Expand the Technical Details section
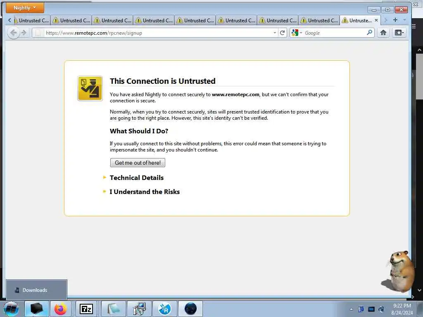This screenshot has height=317, width=423. coord(136,177)
